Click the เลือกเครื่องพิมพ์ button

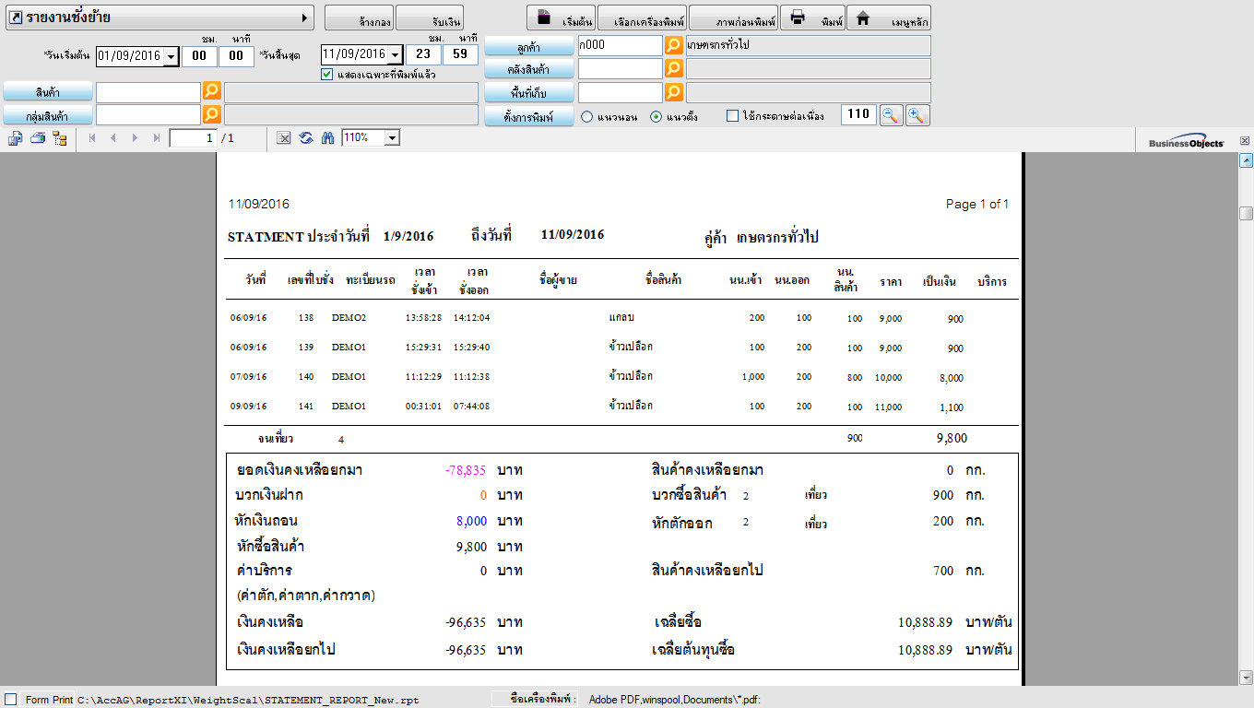pos(642,18)
